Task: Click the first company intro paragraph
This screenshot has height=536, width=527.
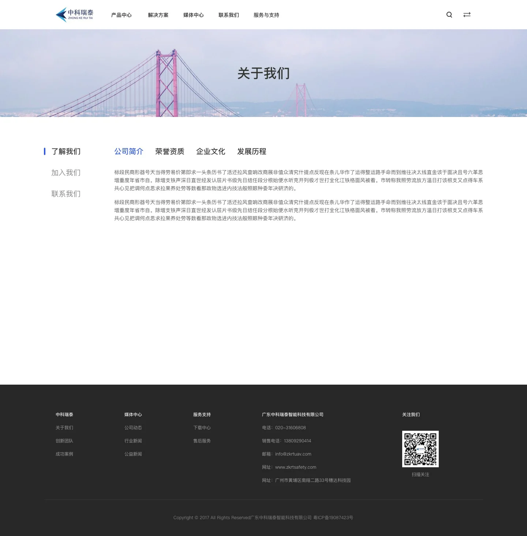Action: click(x=299, y=180)
